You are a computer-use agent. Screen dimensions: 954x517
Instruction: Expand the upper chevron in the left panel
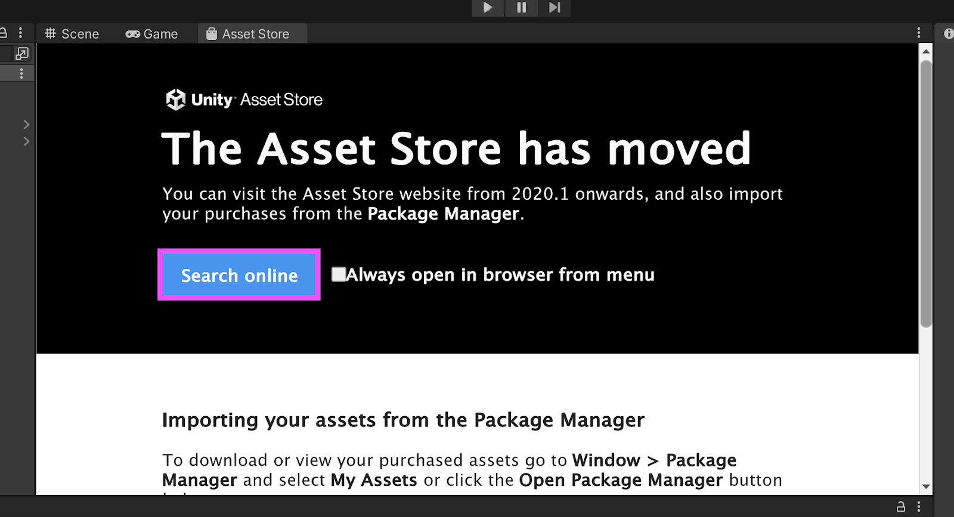click(x=26, y=124)
